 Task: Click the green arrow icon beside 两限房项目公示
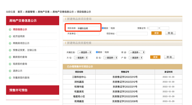point(10,43)
